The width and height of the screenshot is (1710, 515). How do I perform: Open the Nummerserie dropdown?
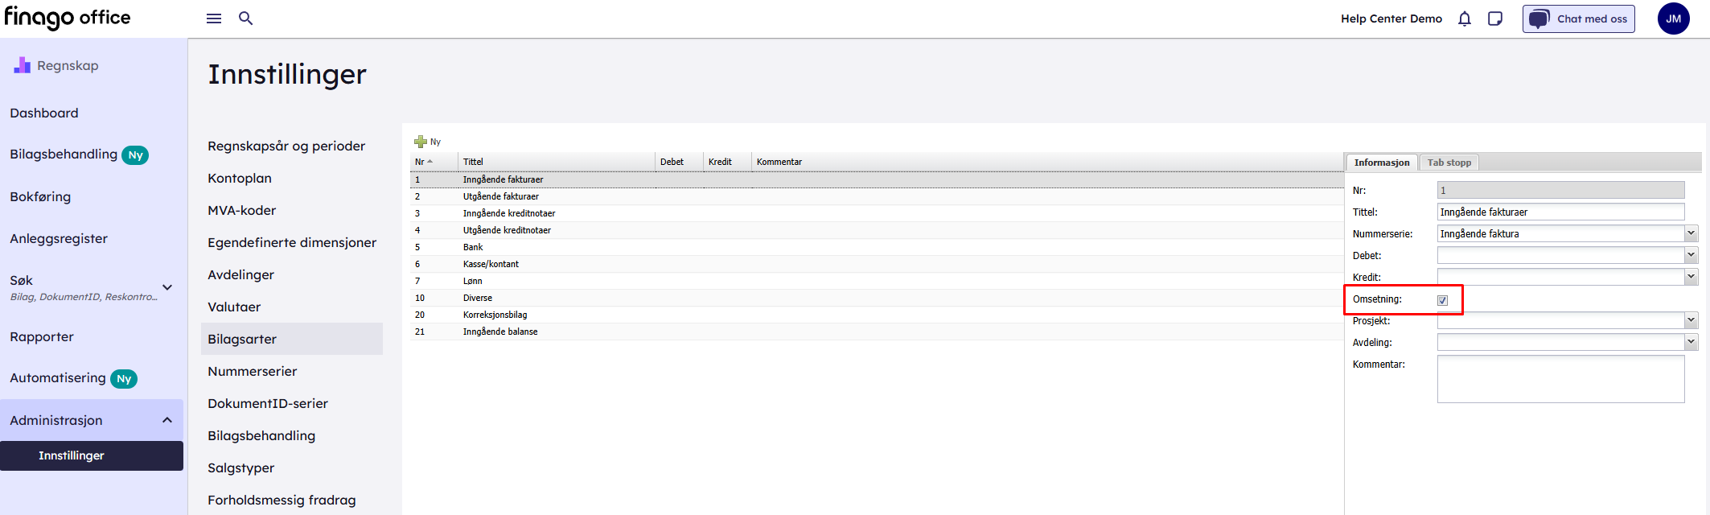tap(1691, 233)
